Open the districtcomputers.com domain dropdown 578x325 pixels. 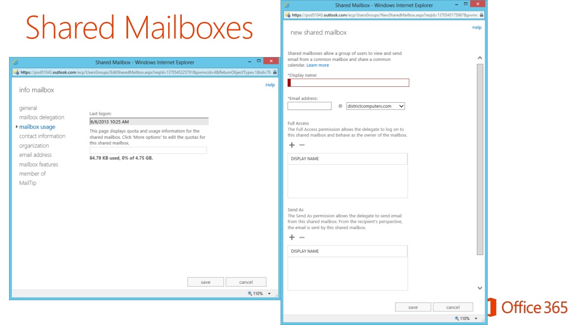tap(375, 106)
